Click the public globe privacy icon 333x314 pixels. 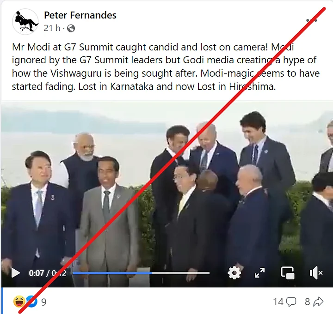[71, 28]
